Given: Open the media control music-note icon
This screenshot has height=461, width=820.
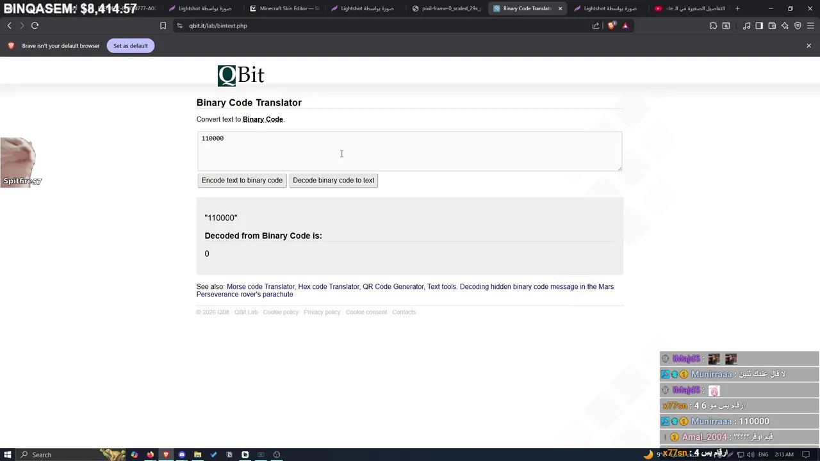Looking at the screenshot, I should [746, 26].
